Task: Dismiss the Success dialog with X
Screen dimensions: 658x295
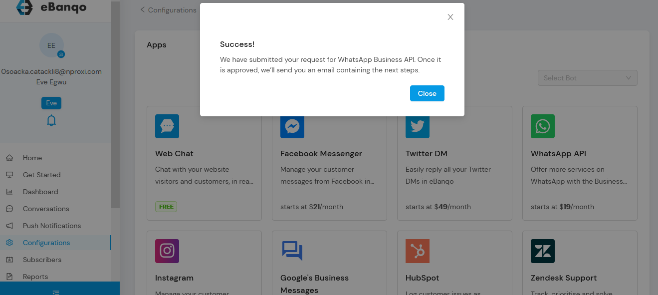Action: (x=450, y=17)
